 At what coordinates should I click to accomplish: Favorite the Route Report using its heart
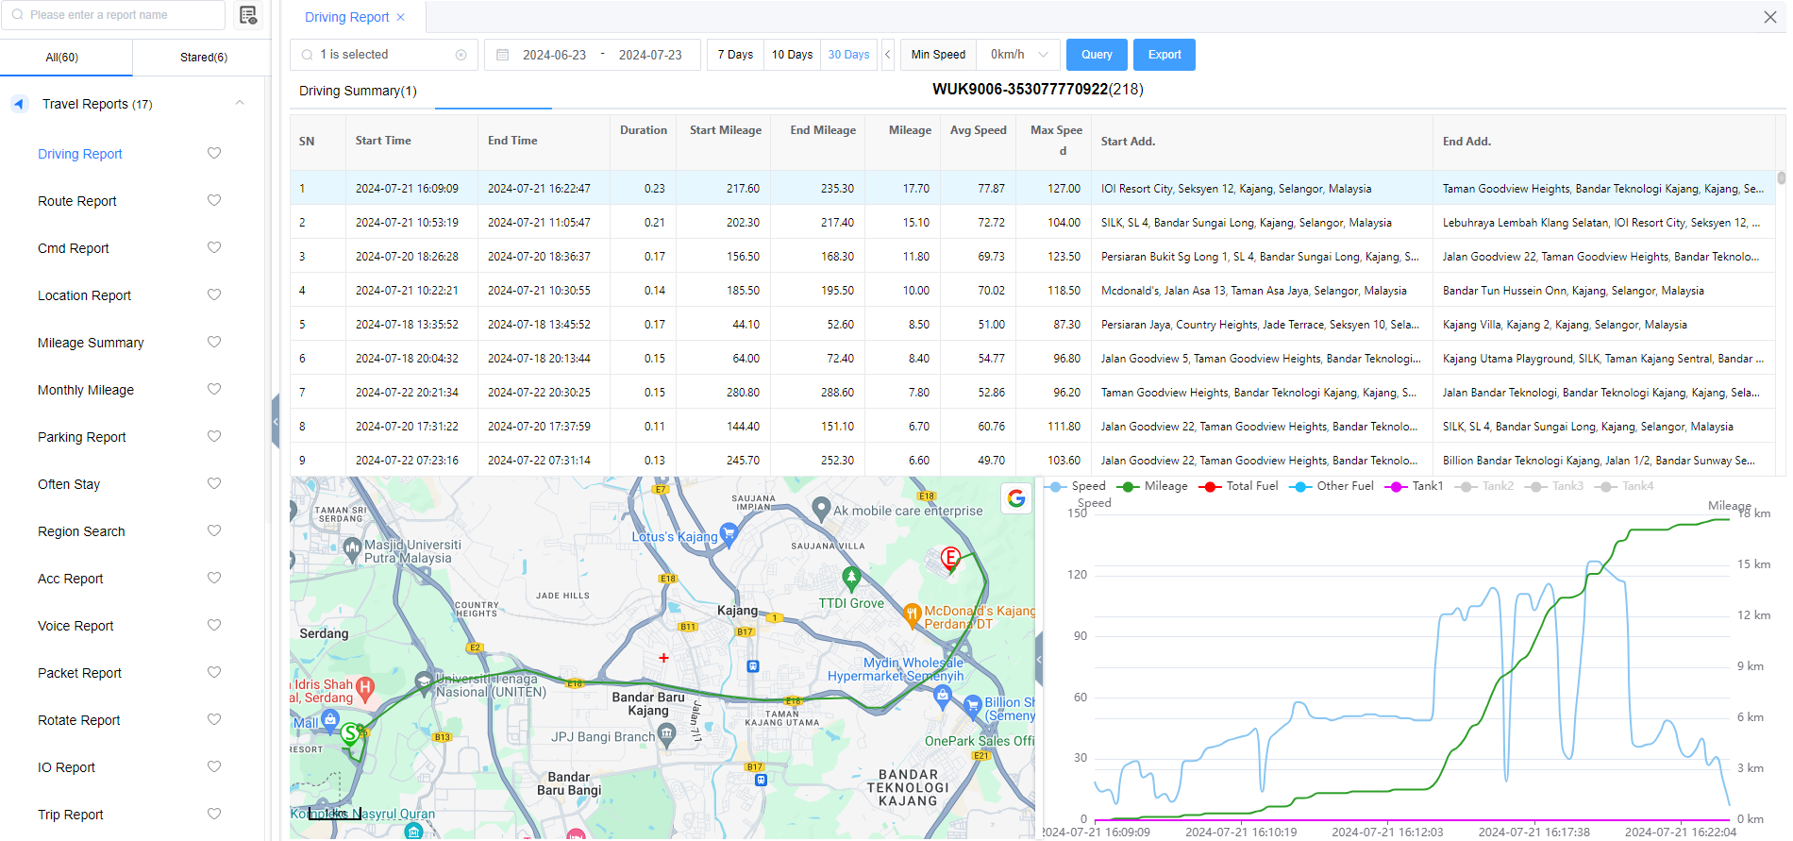(214, 200)
